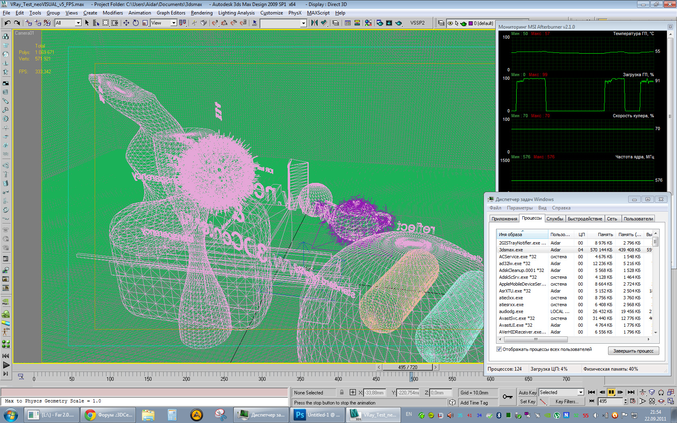677x423 pixels.
Task: Open the Curve Editor icon
Action: (x=348, y=23)
